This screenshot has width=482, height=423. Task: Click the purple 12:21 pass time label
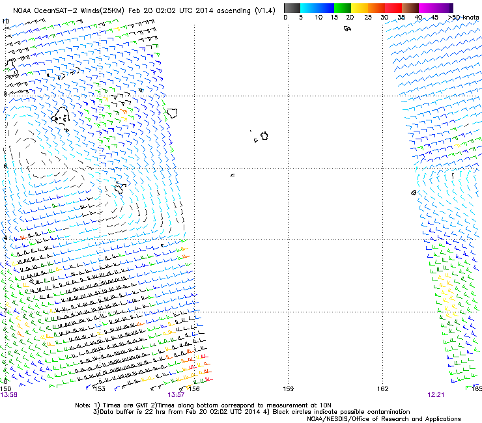[436, 395]
